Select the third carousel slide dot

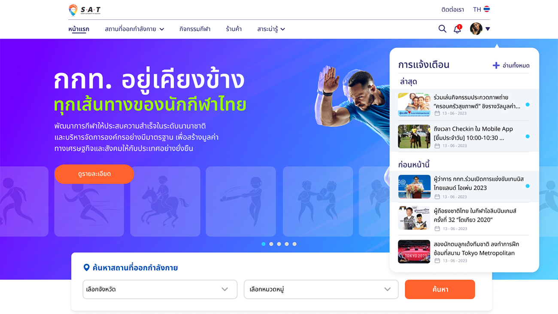click(279, 244)
